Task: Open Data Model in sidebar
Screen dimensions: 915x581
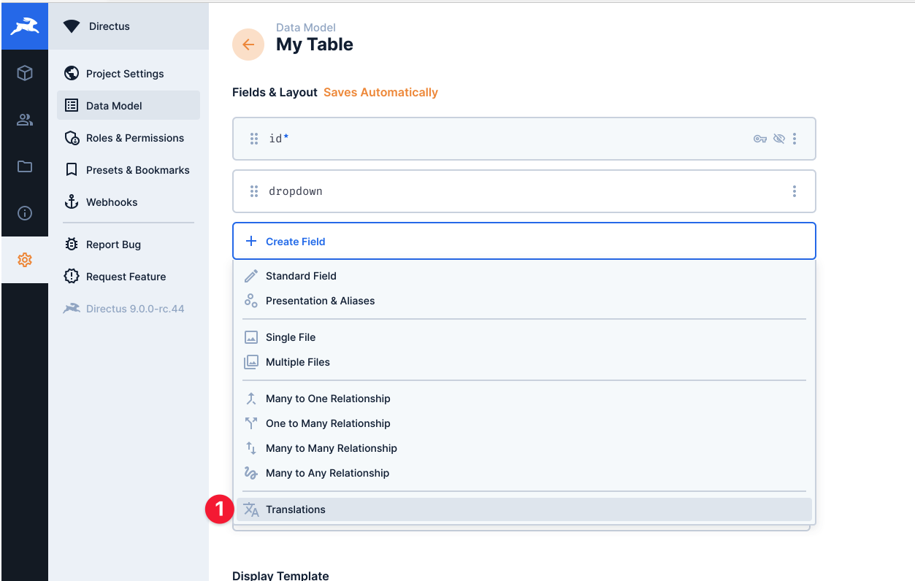Action: 129,106
